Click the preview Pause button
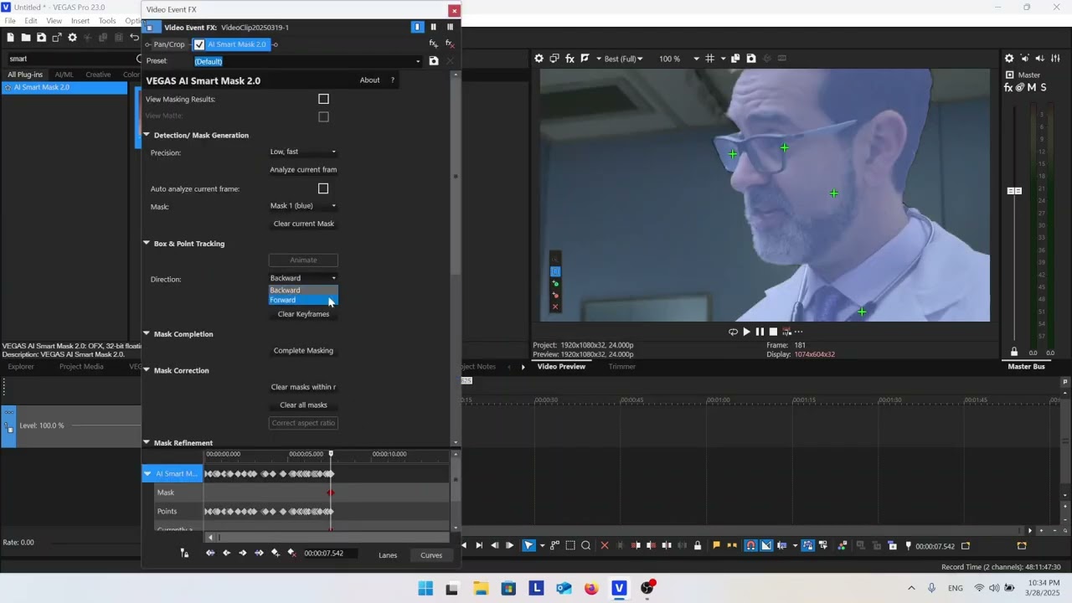 (x=760, y=332)
